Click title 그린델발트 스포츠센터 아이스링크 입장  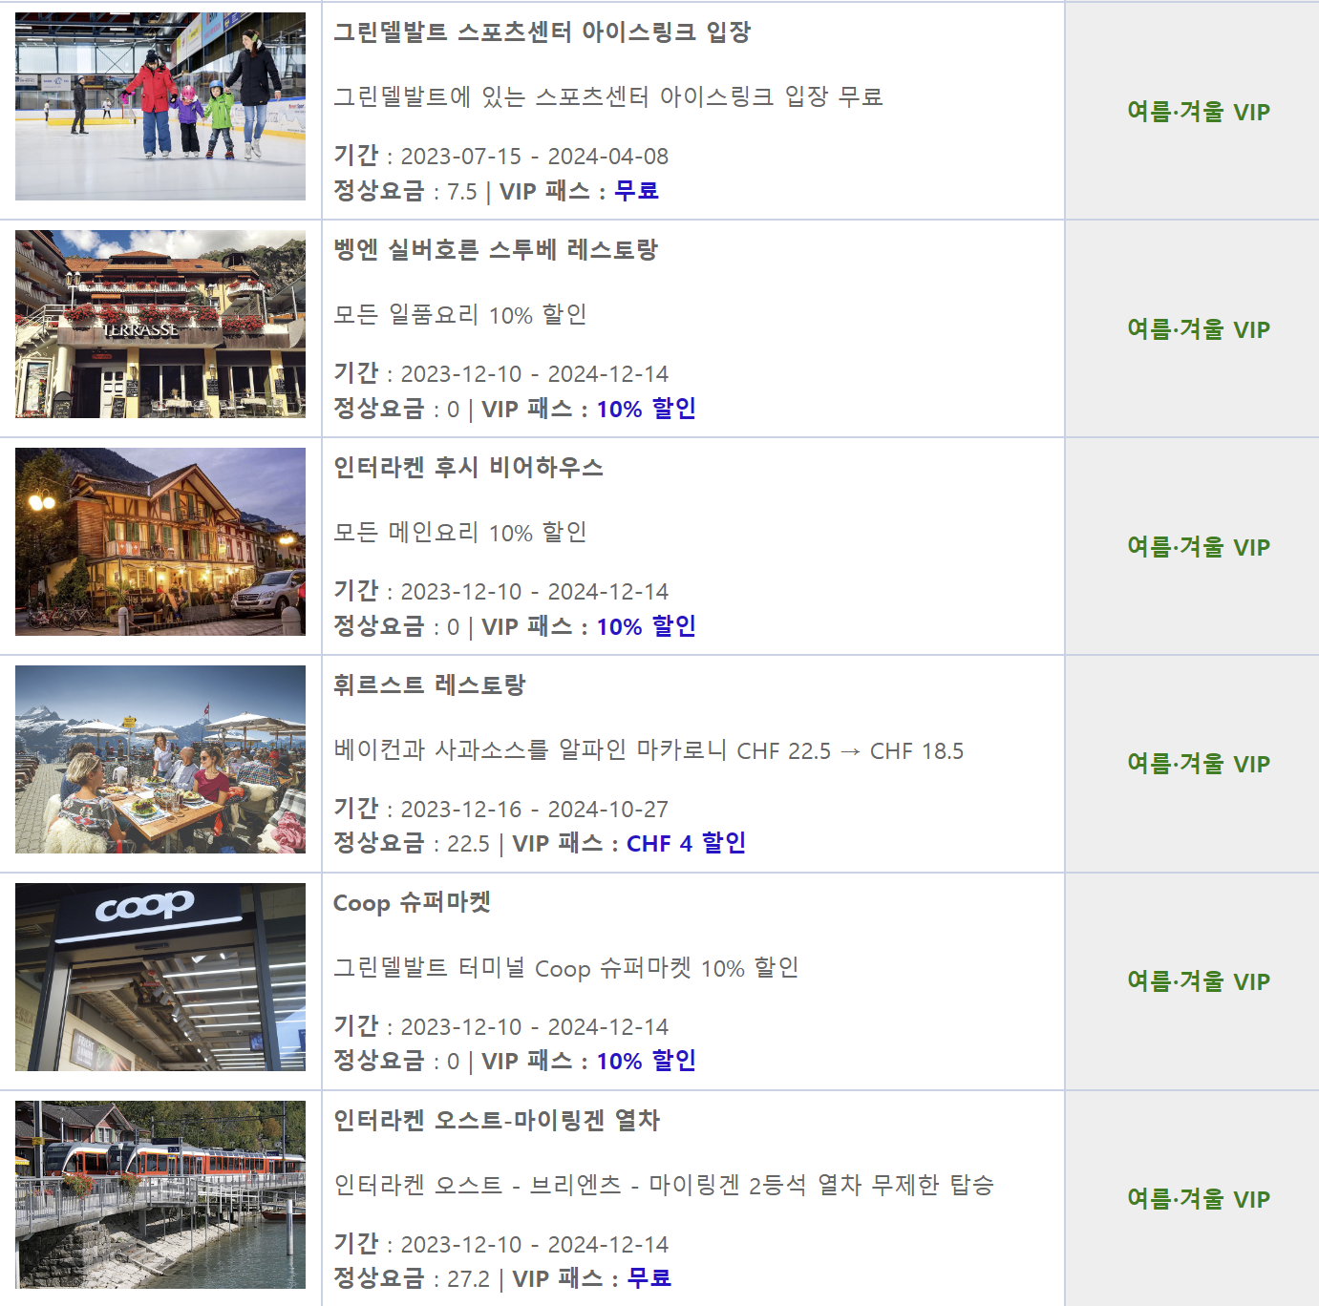(x=542, y=32)
